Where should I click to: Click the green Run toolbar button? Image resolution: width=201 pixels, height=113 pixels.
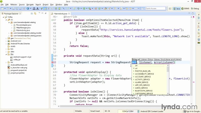coord(84,8)
